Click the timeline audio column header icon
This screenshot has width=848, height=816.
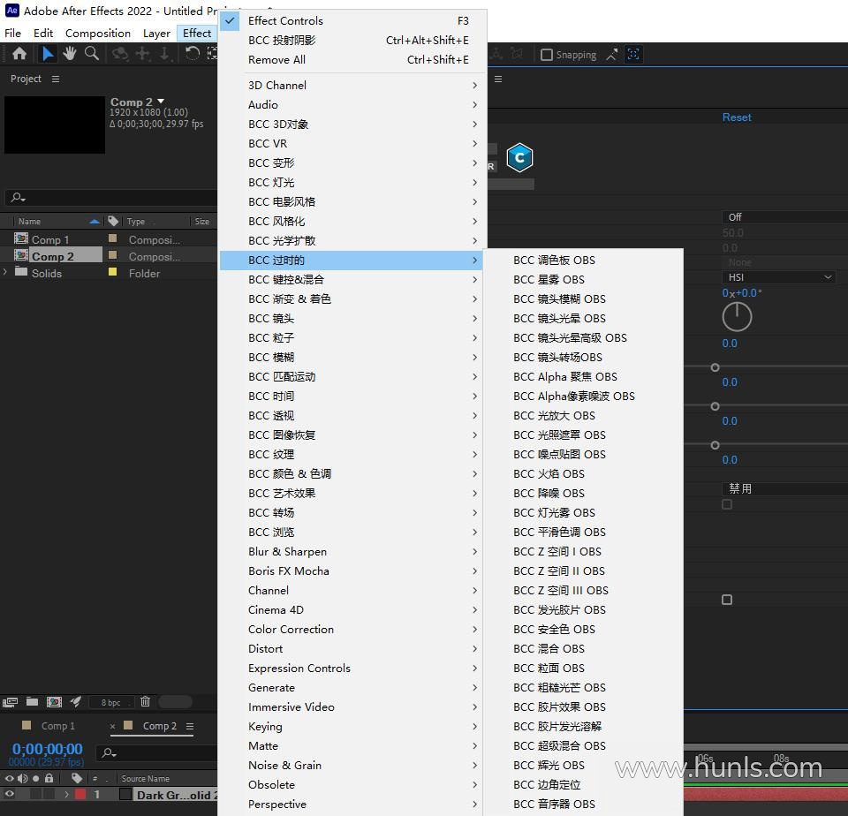point(22,778)
